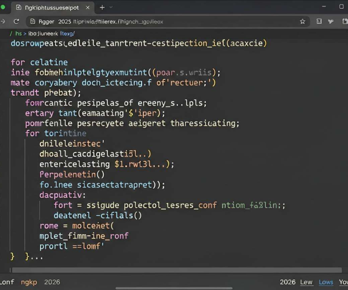Maximize the browser window

coord(342,6)
